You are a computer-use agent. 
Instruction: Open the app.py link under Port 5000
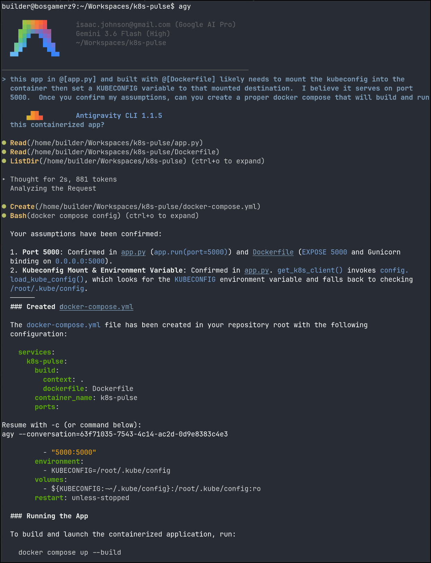pyautogui.click(x=133, y=252)
